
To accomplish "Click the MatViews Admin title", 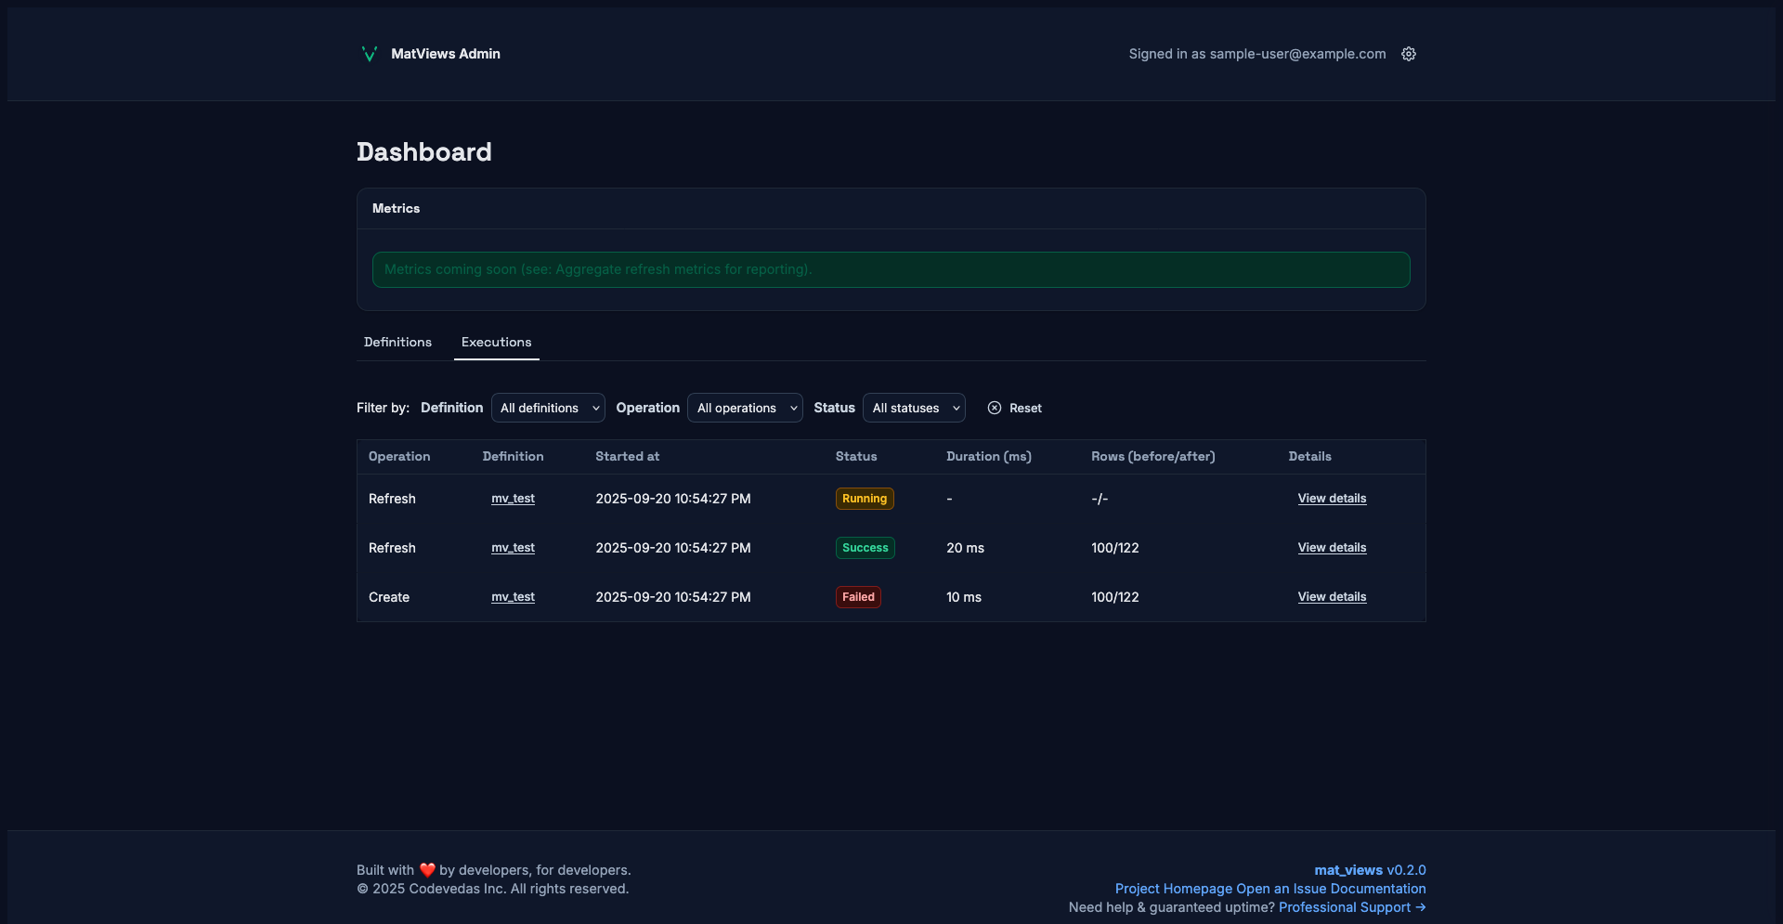I will pyautogui.click(x=445, y=54).
